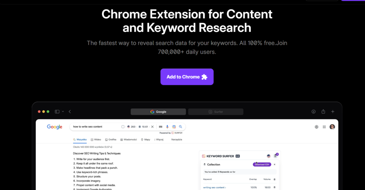Change country with flag in Keyword Surfer

tap(269, 156)
